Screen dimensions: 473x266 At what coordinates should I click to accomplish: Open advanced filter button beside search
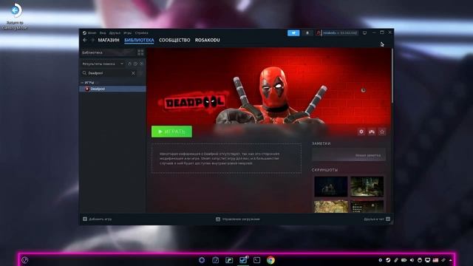141,73
